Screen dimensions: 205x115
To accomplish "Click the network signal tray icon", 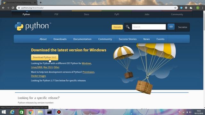I will [x=183, y=112].
